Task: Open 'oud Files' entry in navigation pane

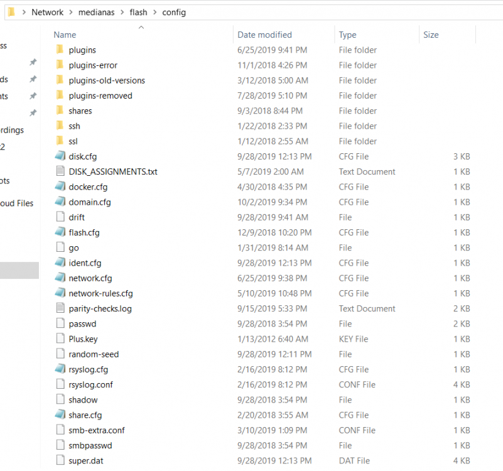Action: (x=17, y=203)
